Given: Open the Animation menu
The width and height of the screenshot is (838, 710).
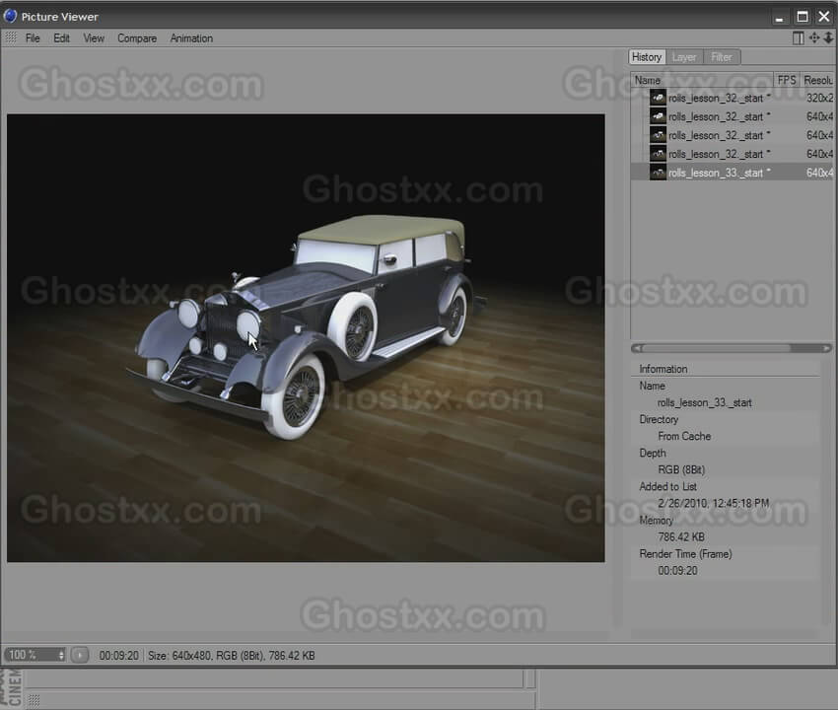Looking at the screenshot, I should [x=191, y=37].
